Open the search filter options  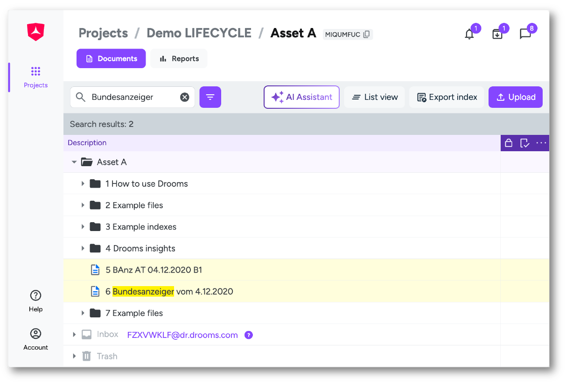pyautogui.click(x=210, y=97)
